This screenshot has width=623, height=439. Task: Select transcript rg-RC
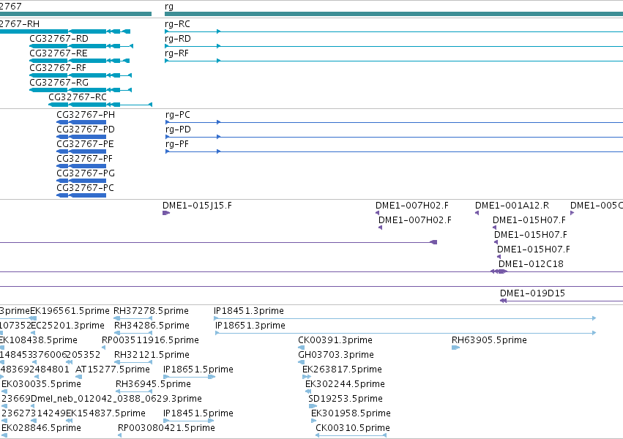[394, 31]
